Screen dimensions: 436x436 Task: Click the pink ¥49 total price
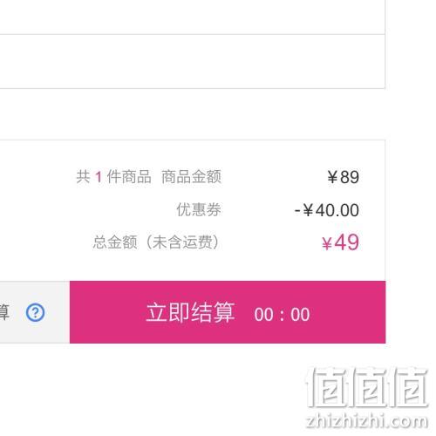[340, 242]
